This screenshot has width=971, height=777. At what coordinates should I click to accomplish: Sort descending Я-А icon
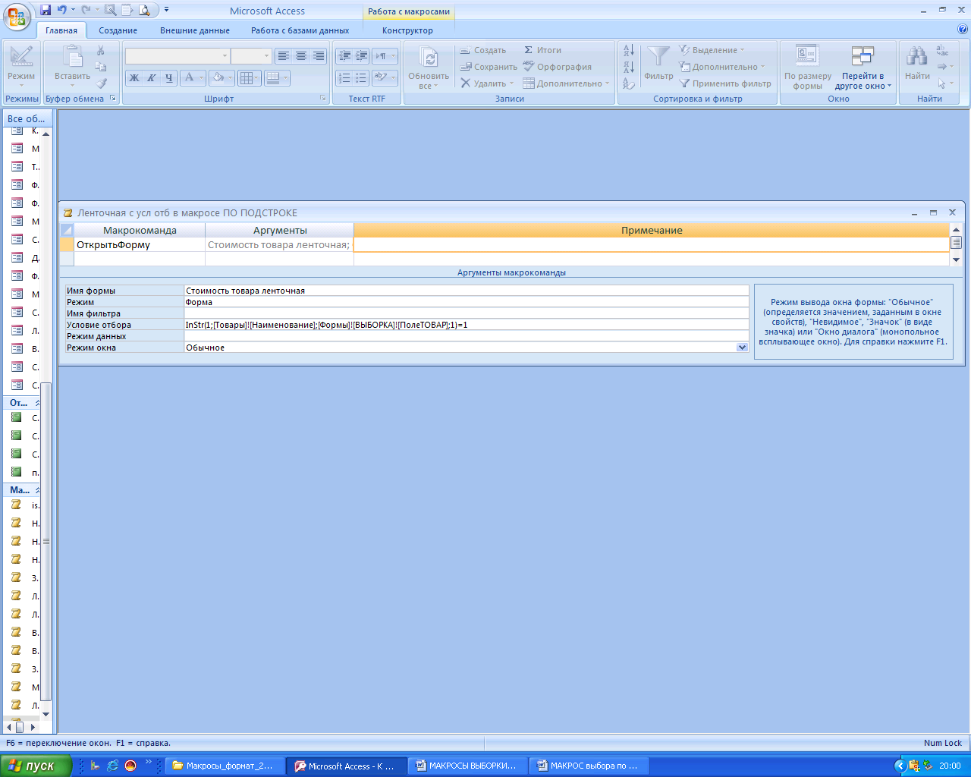(629, 67)
